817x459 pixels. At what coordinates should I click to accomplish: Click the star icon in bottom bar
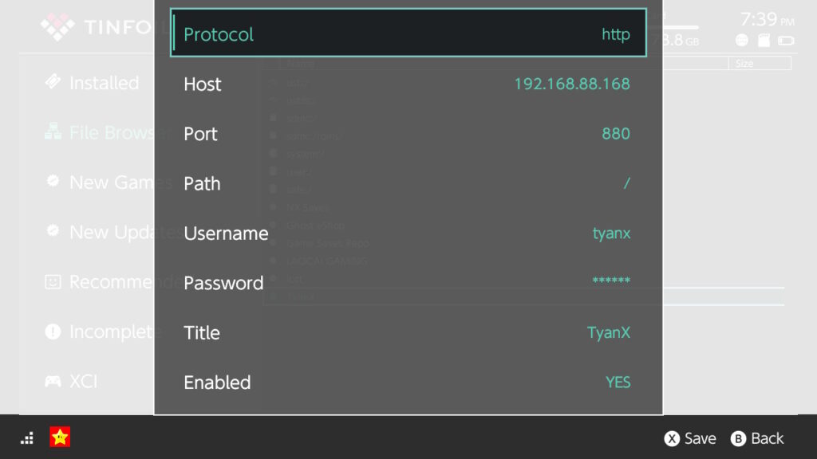pos(60,437)
